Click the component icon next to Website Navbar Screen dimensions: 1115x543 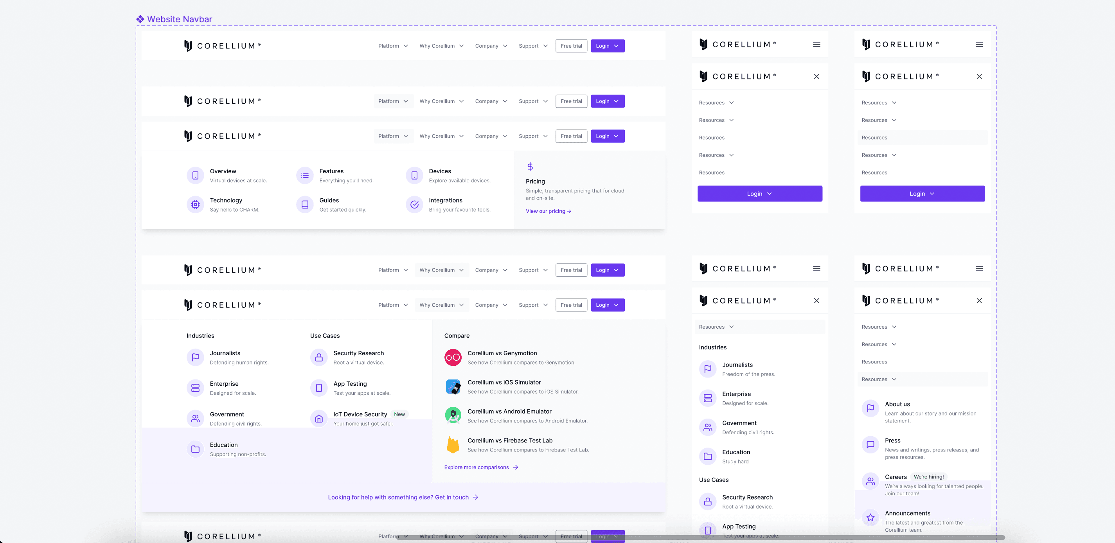point(140,19)
